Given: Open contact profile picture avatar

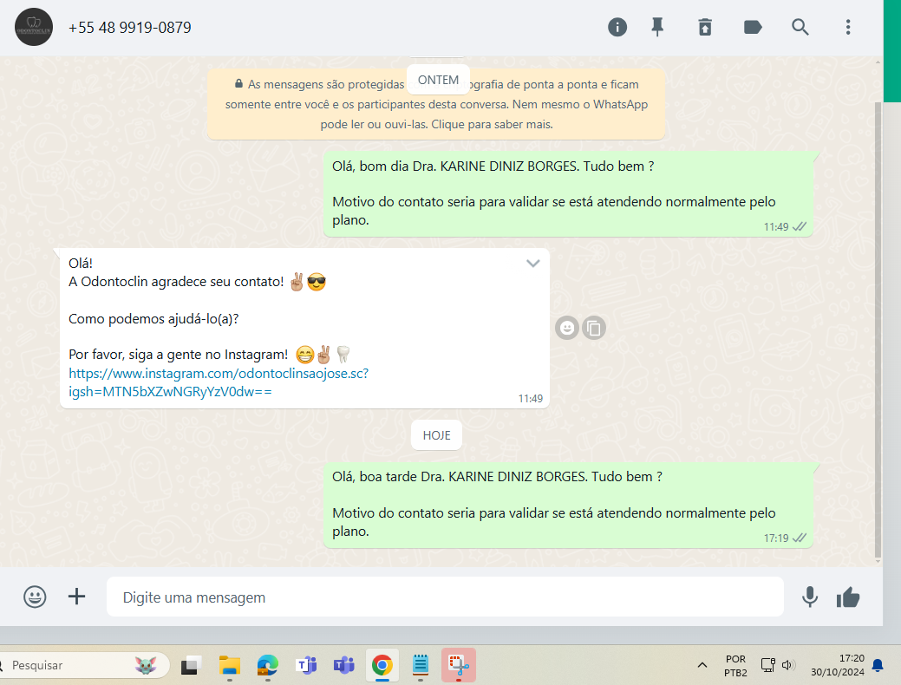Looking at the screenshot, I should 34,27.
